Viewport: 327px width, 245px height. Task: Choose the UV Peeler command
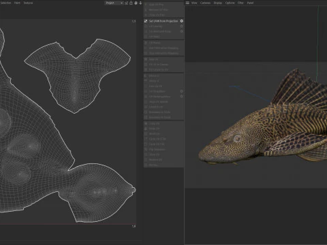(x=163, y=43)
